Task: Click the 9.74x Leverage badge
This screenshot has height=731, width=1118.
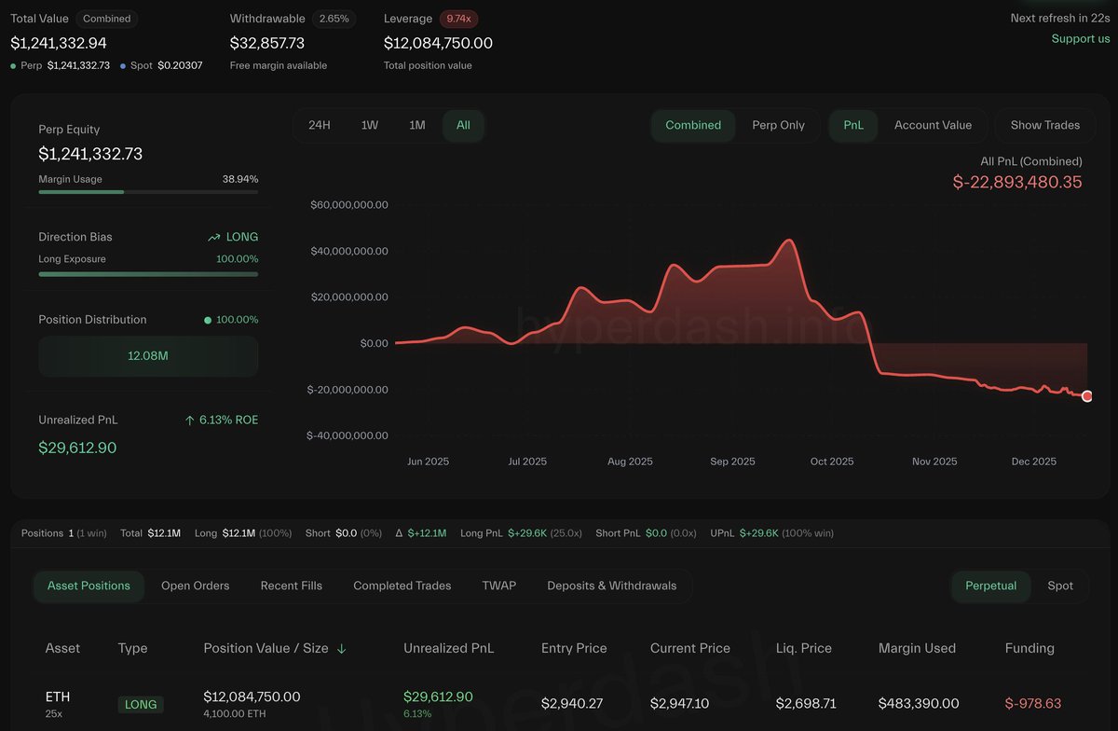Action: 454,18
